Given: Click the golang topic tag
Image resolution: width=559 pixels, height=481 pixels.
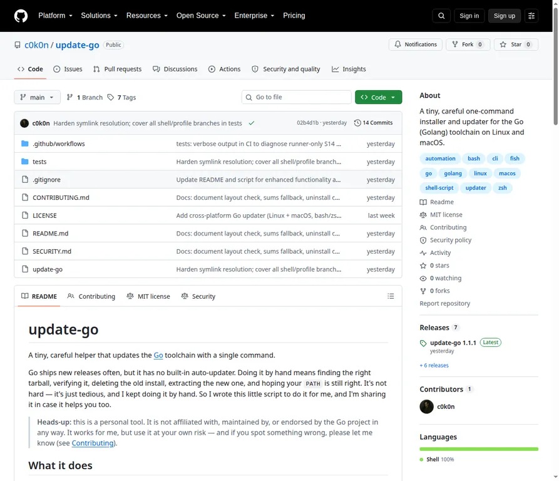Looking at the screenshot, I should coord(453,173).
